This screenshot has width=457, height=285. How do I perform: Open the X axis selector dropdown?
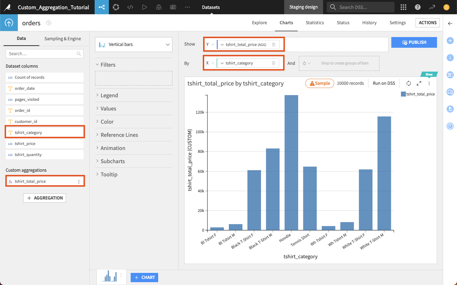click(x=210, y=63)
